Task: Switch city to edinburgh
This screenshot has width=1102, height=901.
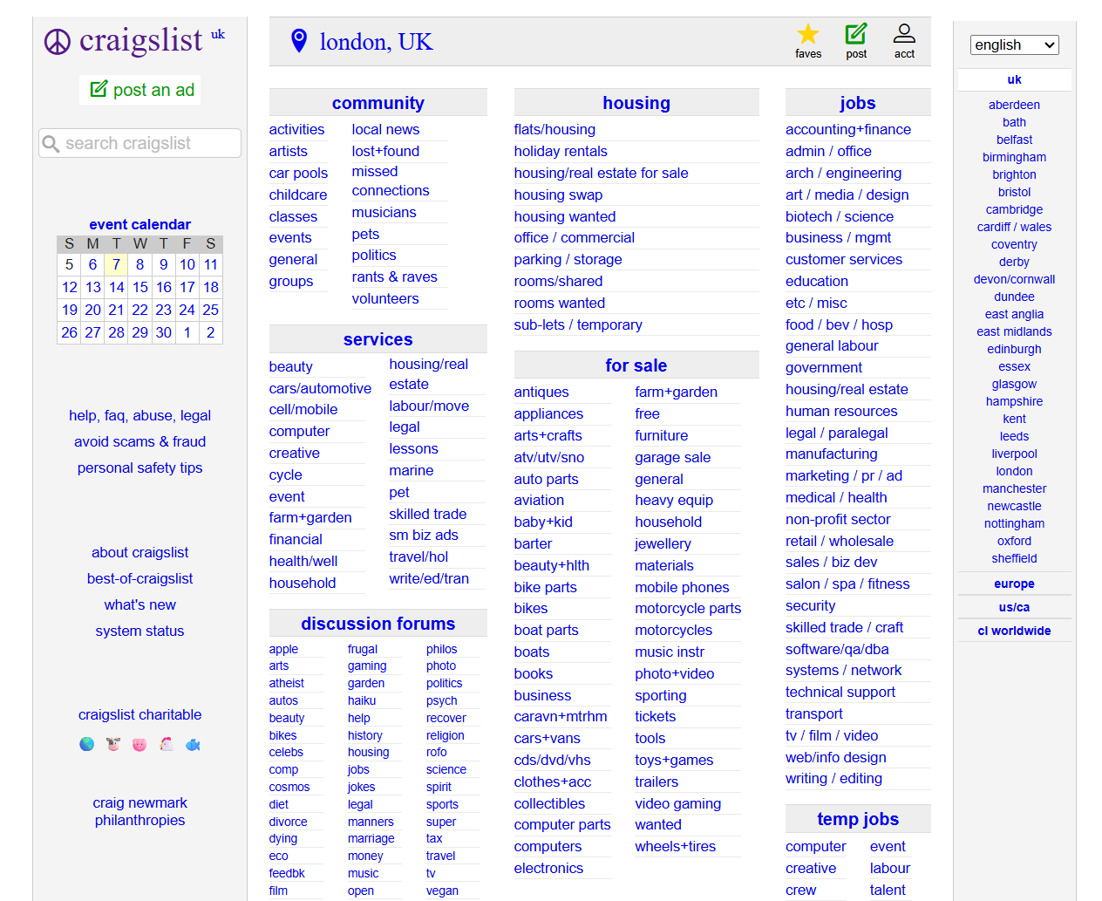Action: (1014, 349)
